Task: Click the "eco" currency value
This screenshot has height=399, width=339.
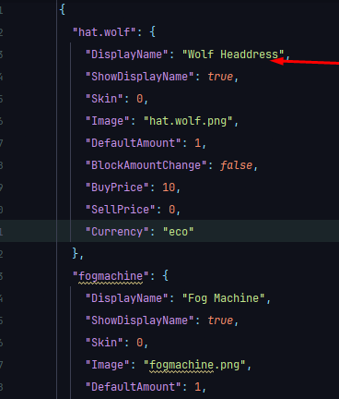Action: 179,232
